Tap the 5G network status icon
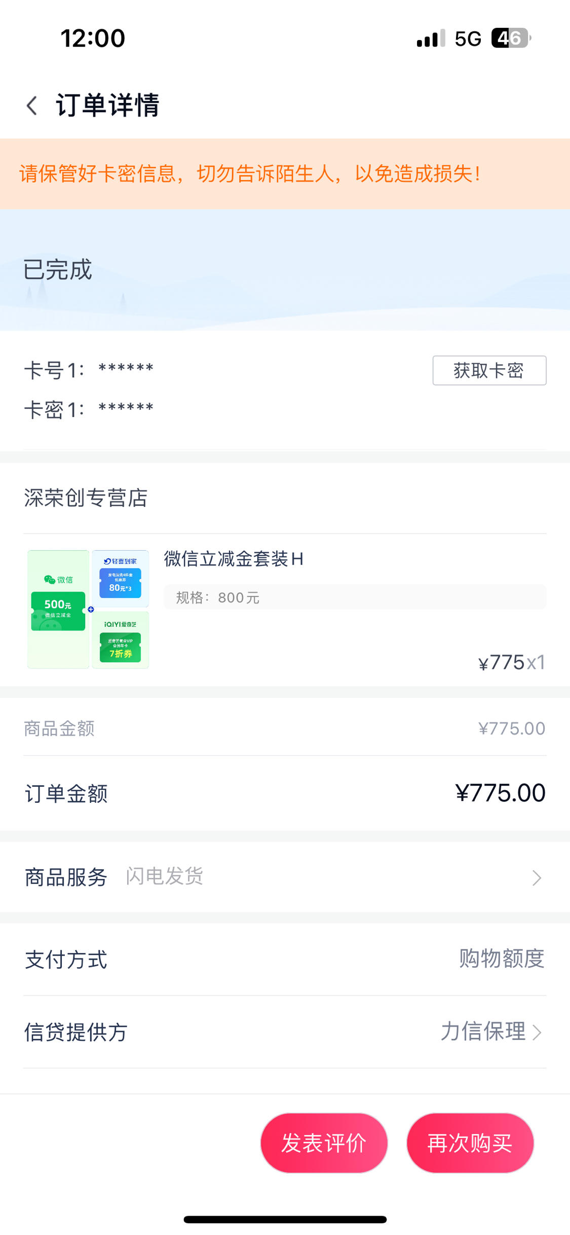The image size is (570, 1235). point(468,39)
